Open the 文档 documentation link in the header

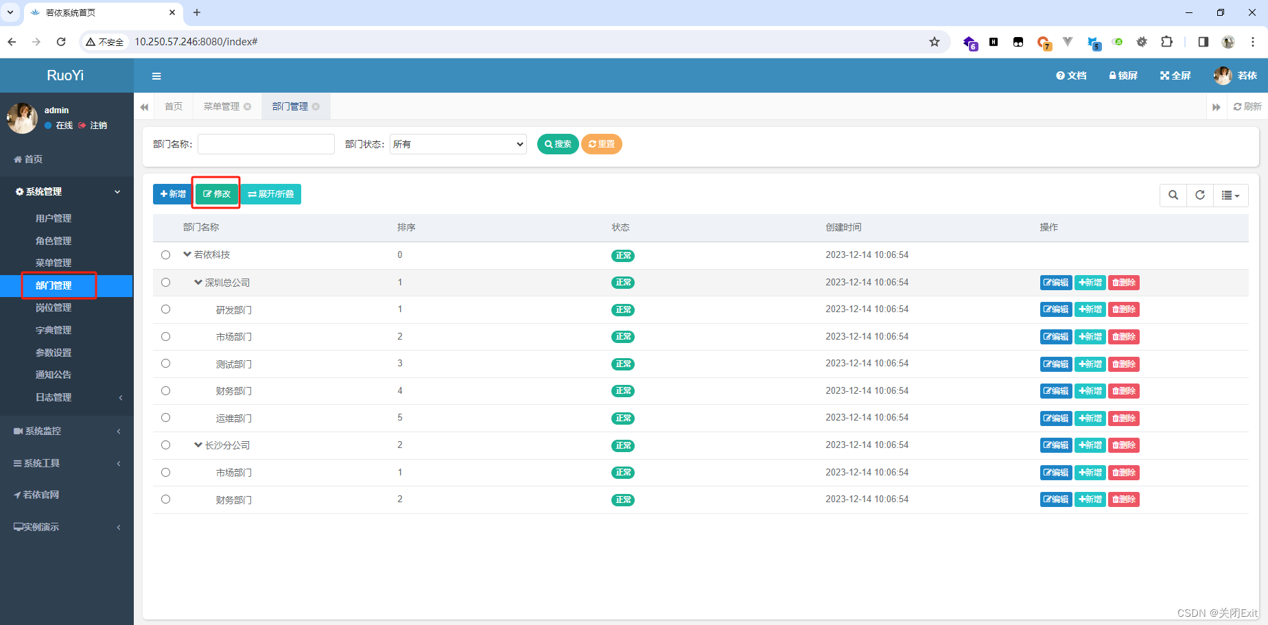pyautogui.click(x=1070, y=75)
